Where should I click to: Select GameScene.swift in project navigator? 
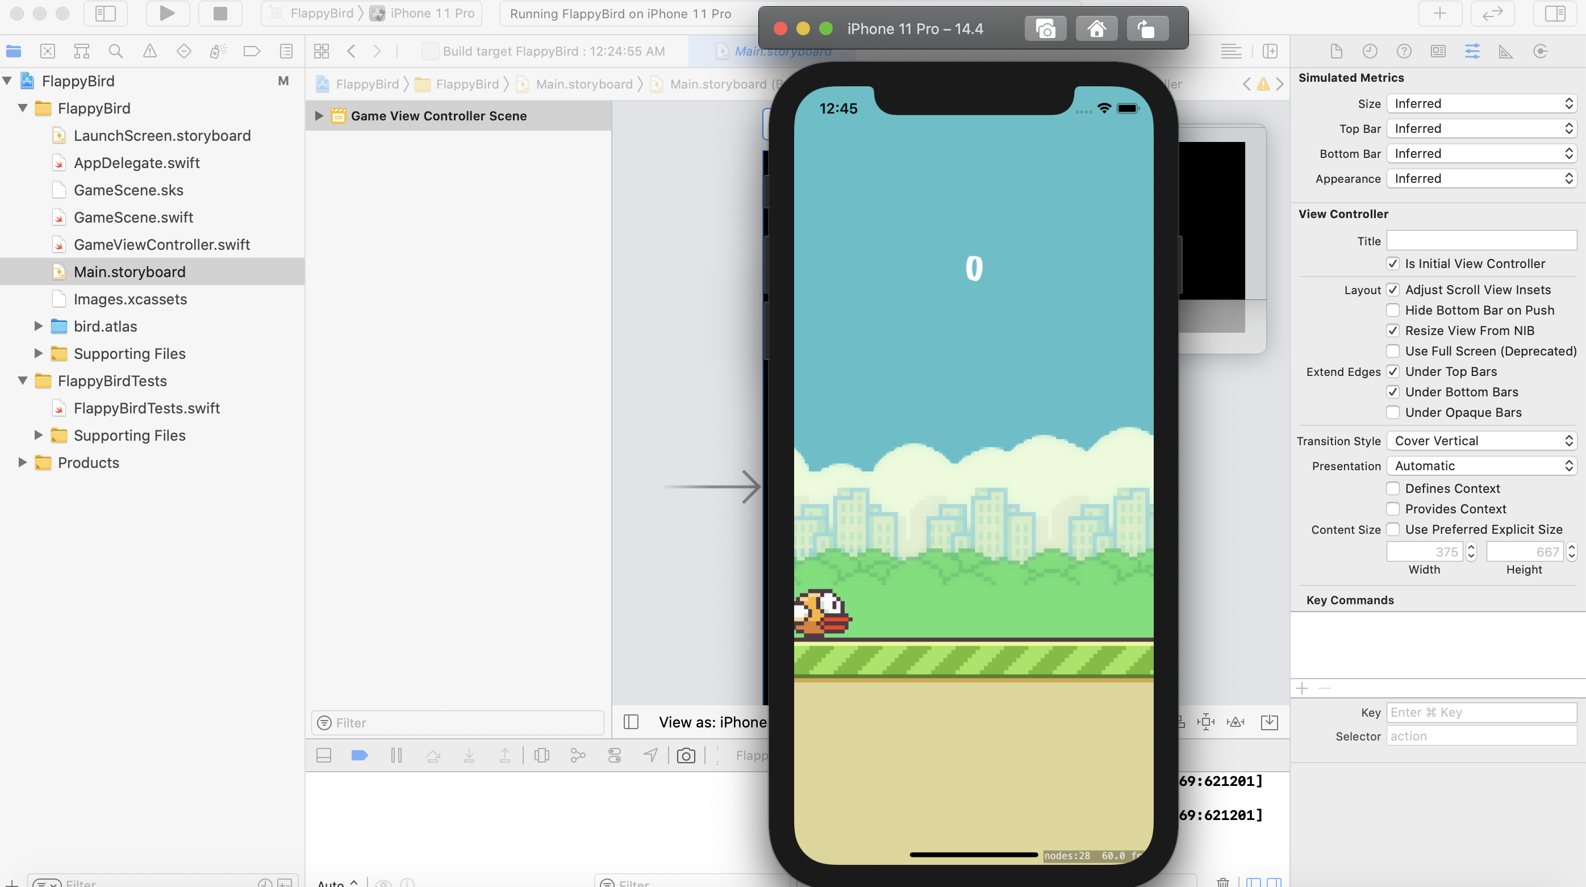coord(133,217)
